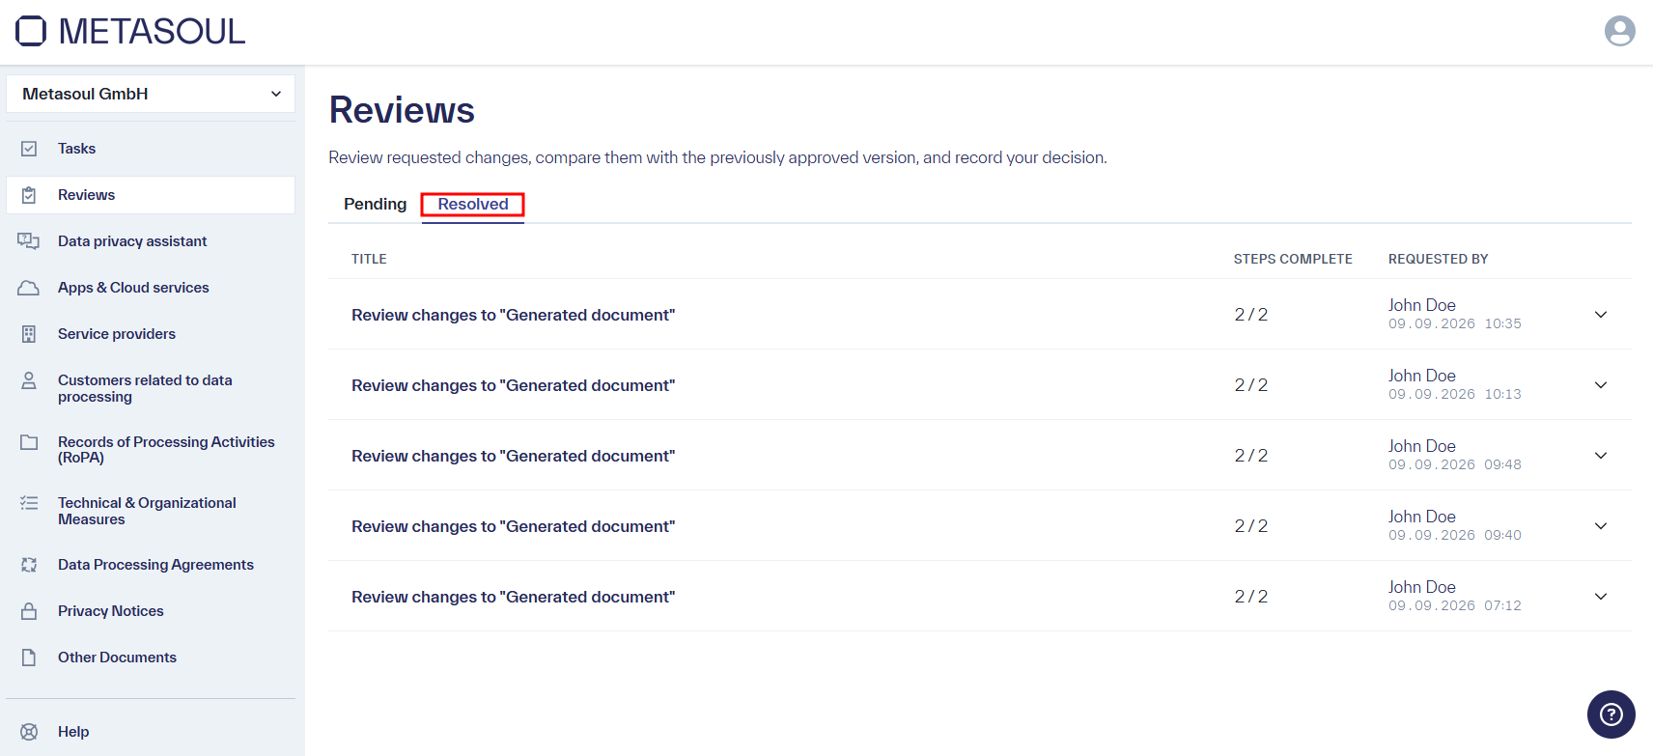
Task: Go to Customers related to data processing
Action: click(151, 388)
